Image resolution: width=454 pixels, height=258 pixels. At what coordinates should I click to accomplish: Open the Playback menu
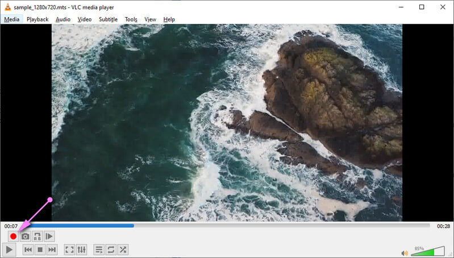point(38,19)
